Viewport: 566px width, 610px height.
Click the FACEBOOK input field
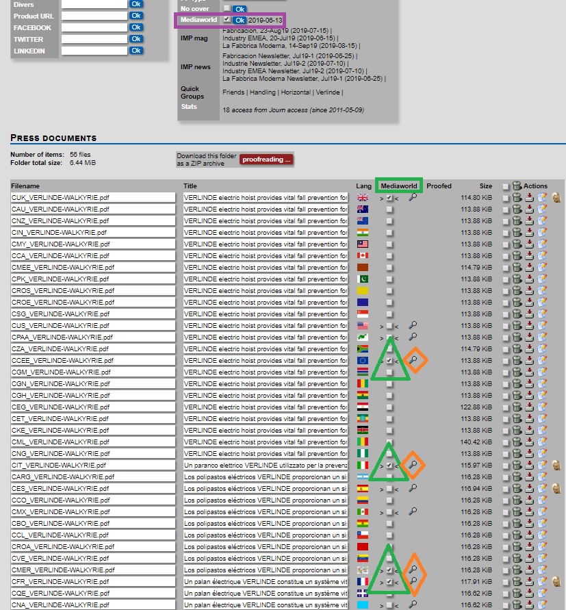coord(94,27)
